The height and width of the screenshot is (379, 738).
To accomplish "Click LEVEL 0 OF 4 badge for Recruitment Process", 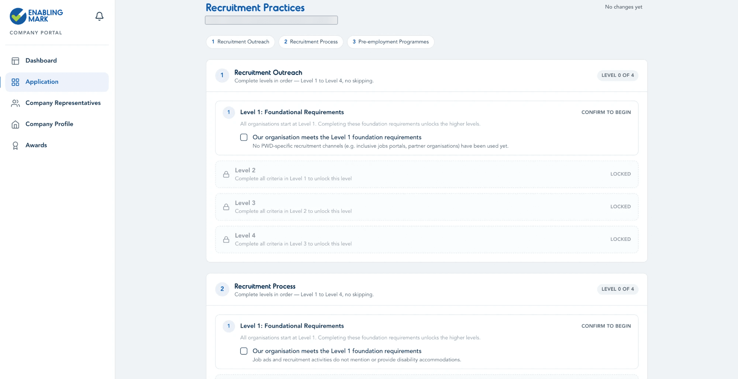I will point(618,289).
